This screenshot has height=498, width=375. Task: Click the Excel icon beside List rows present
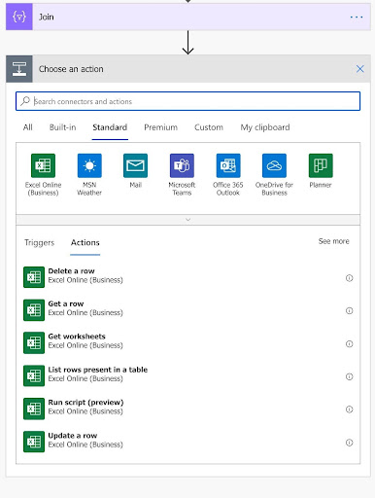(34, 375)
